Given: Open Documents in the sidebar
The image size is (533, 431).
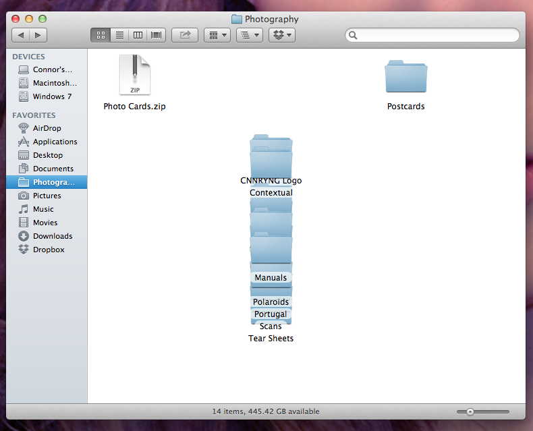Looking at the screenshot, I should [x=47, y=169].
